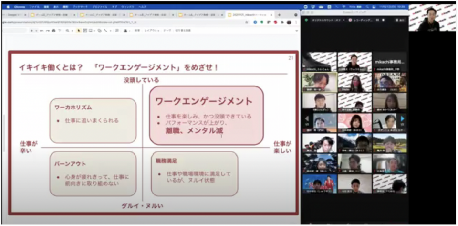Click the 背景 background button
Image resolution: width=458 pixels, height=226 pixels.
coord(137,31)
